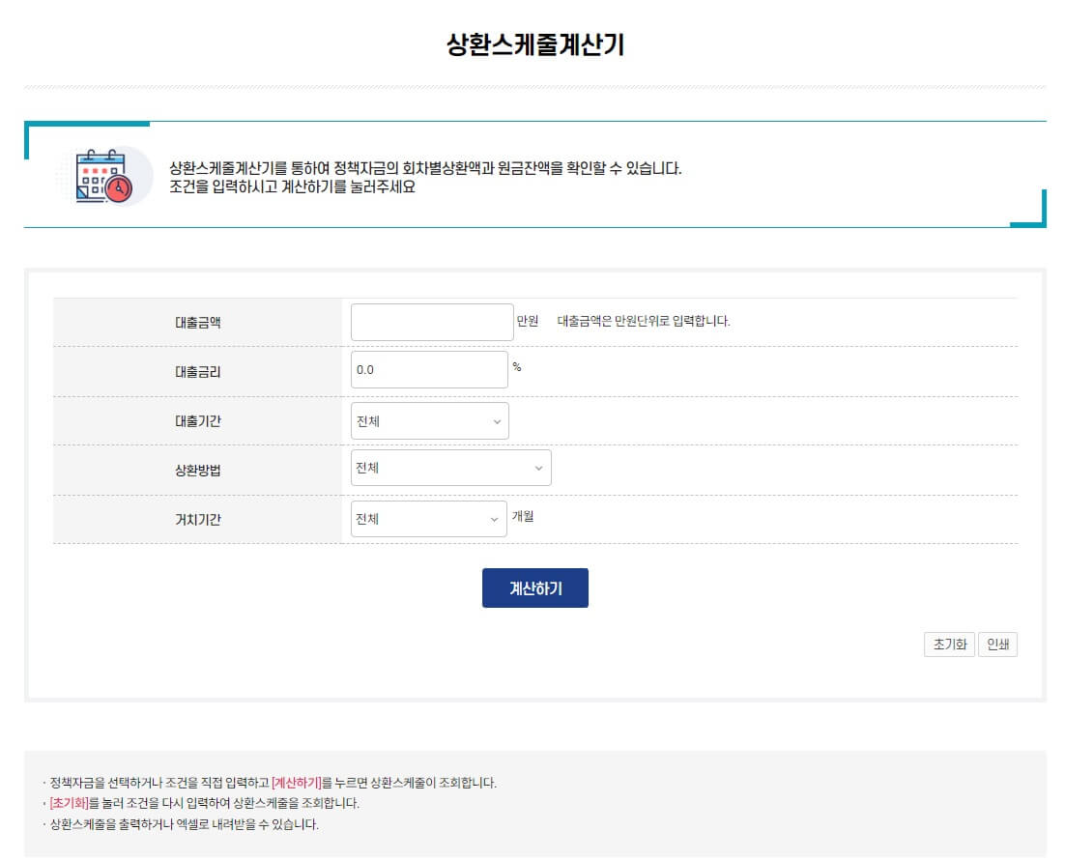
Task: Click the 대출금액 row label
Action: (198, 323)
